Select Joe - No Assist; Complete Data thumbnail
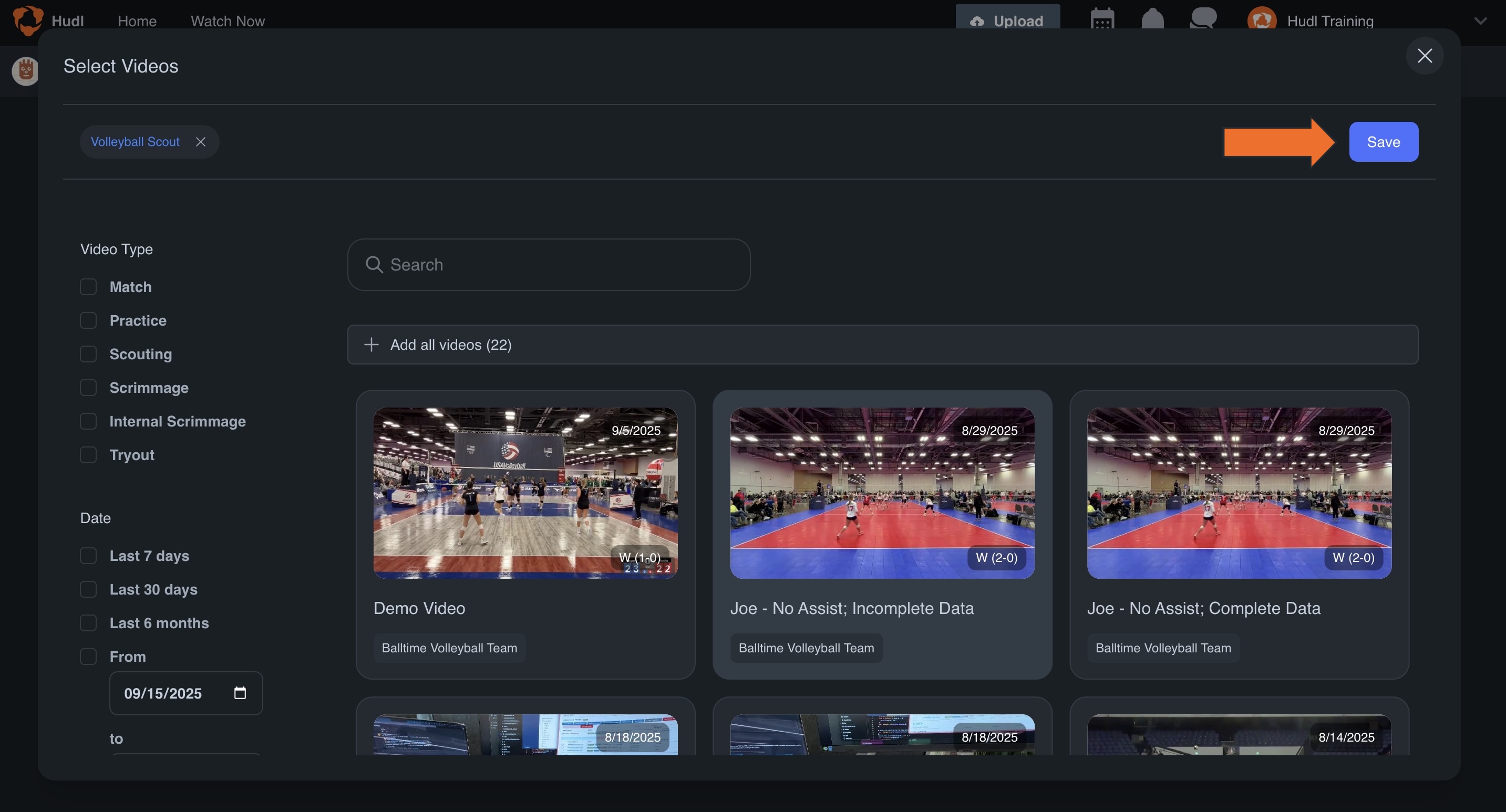The height and width of the screenshot is (812, 1506). tap(1239, 493)
